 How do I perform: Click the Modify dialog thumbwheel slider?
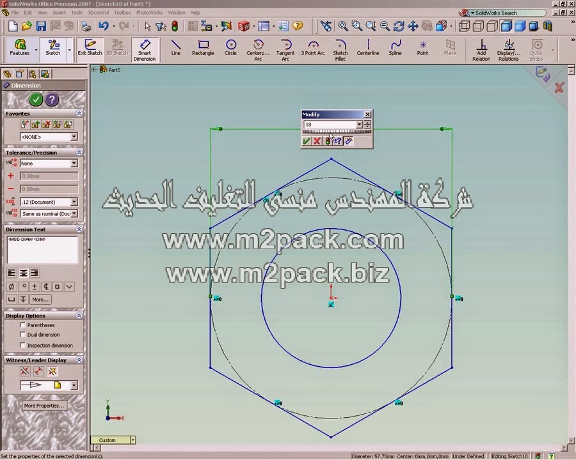[337, 132]
